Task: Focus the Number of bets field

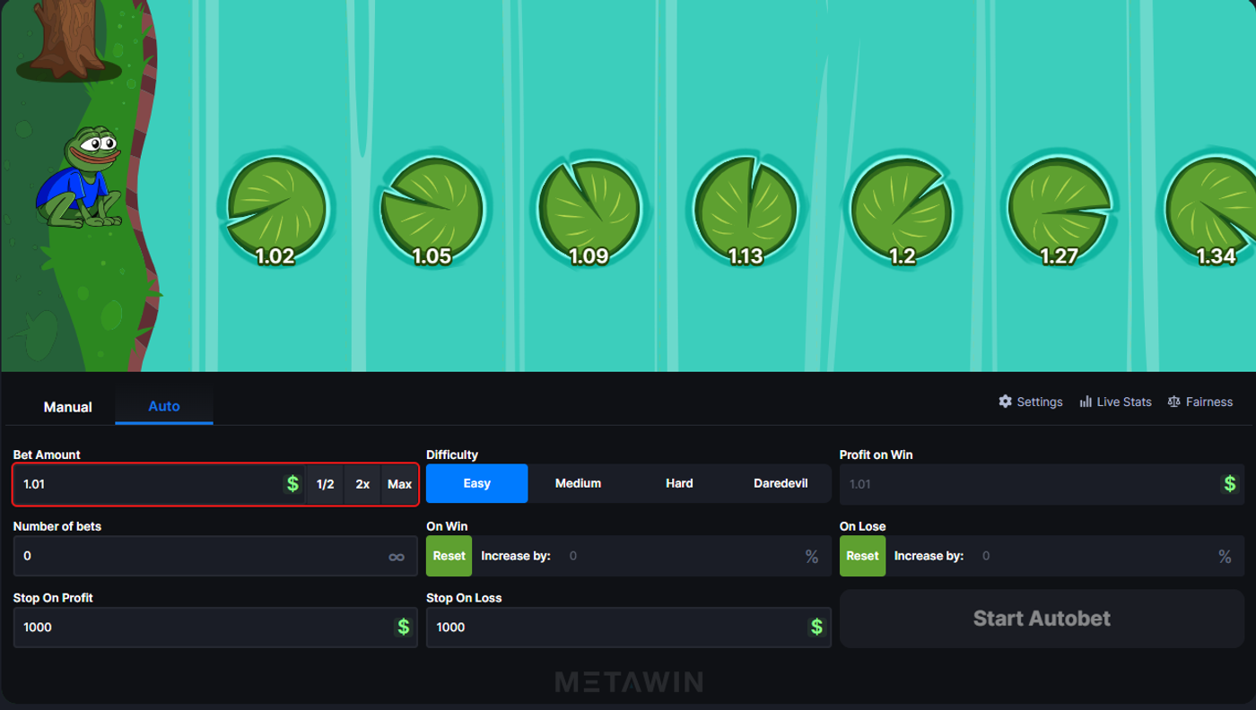Action: point(215,556)
